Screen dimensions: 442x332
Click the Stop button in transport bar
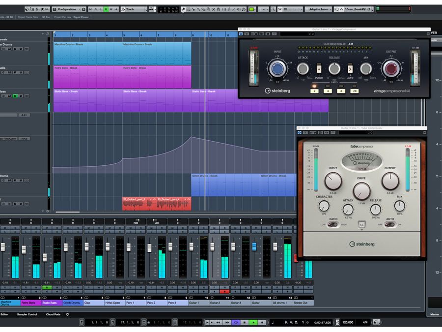pyautogui.click(x=245, y=322)
